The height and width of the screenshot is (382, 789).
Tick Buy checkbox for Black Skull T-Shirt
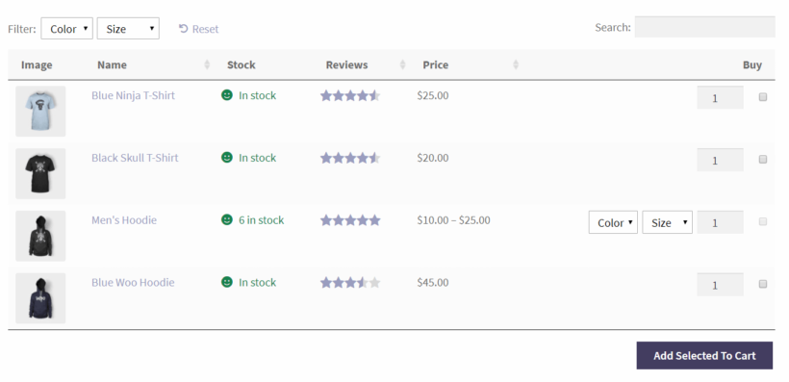point(763,160)
